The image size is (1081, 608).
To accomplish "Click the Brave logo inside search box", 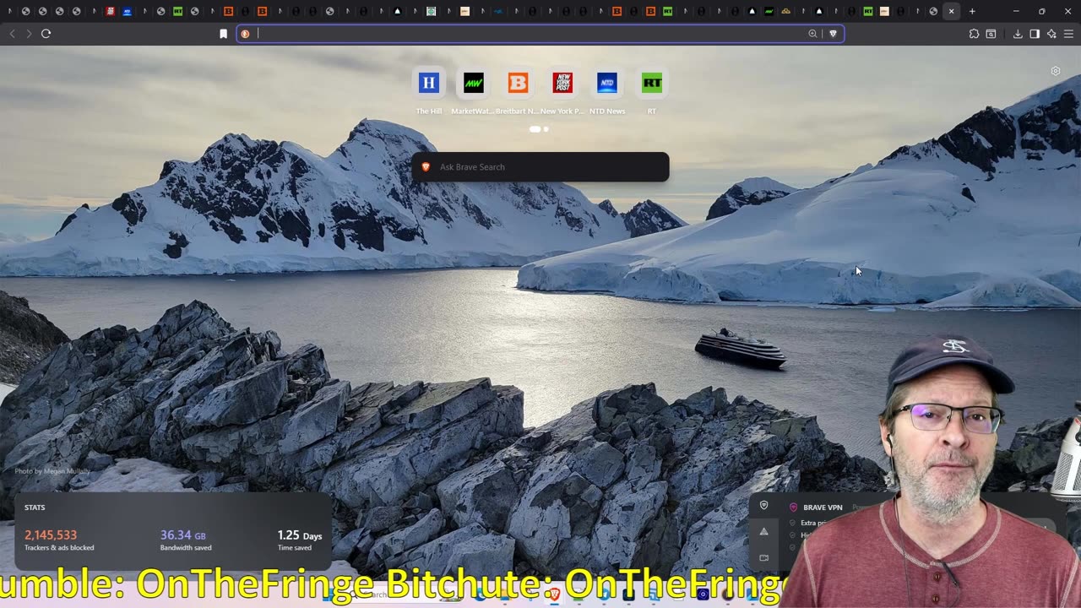I will click(x=426, y=167).
